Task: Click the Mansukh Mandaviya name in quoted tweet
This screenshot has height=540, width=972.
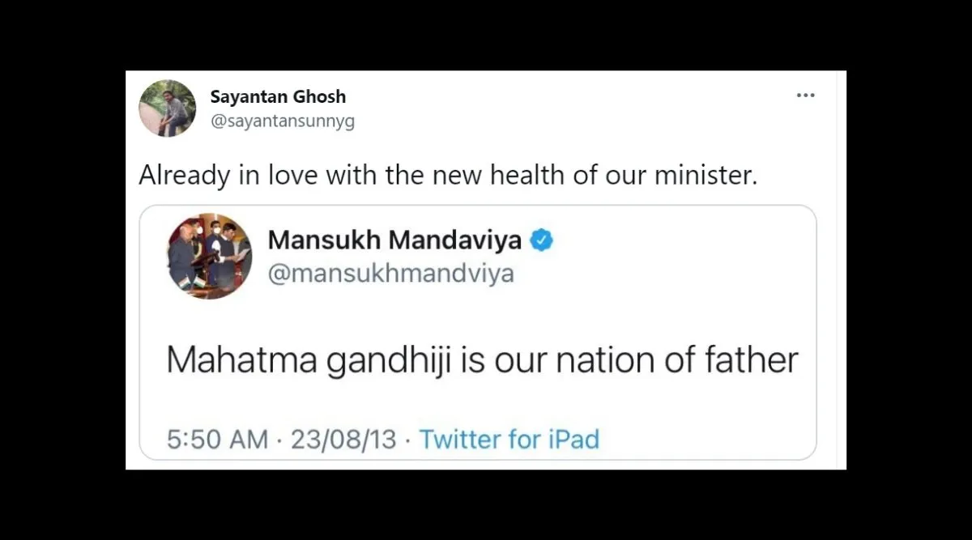Action: pos(394,240)
